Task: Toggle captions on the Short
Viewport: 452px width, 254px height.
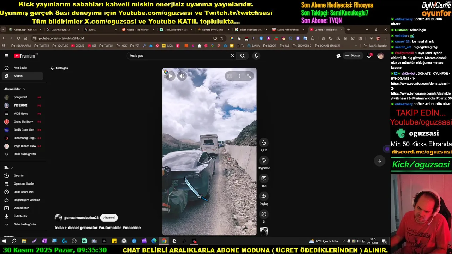Action: coord(230,76)
